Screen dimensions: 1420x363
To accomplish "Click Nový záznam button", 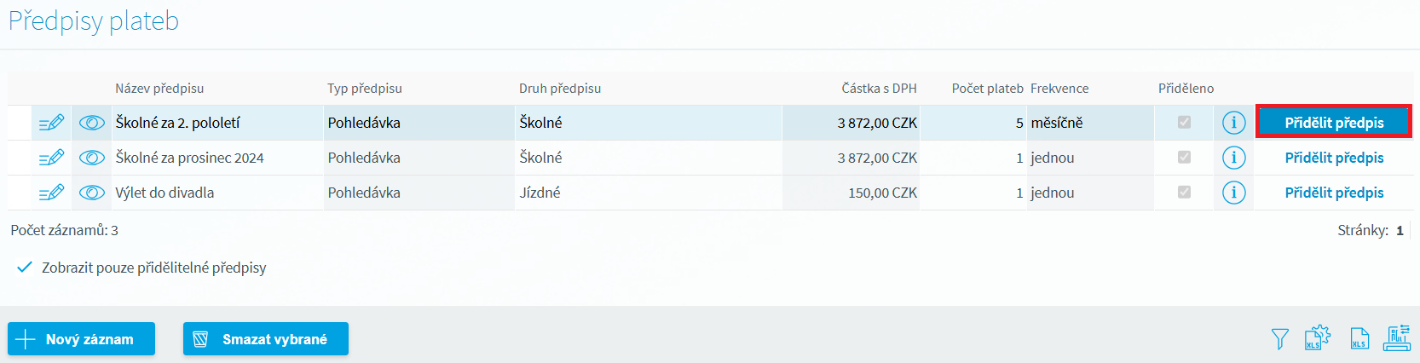I will (x=81, y=339).
